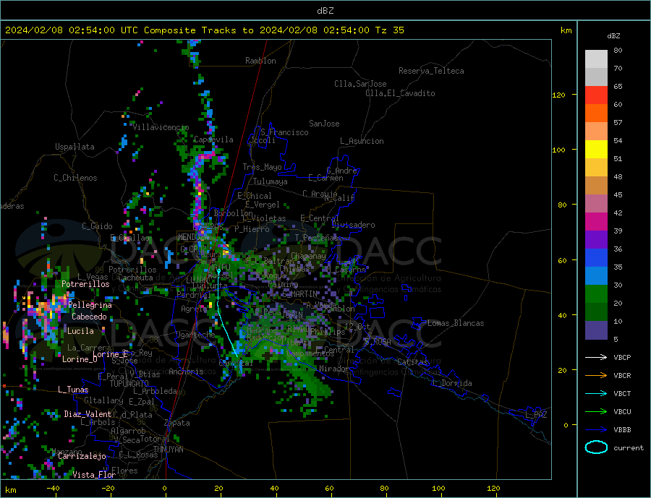Click the L_PAZ label
Image resolution: width=651 pixels, height=498 pixels.
click(x=536, y=415)
